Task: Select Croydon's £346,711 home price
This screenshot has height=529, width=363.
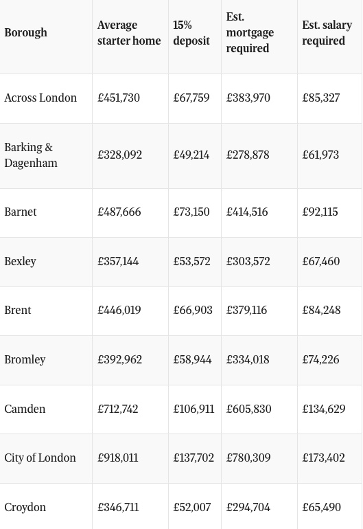Action: (118, 508)
